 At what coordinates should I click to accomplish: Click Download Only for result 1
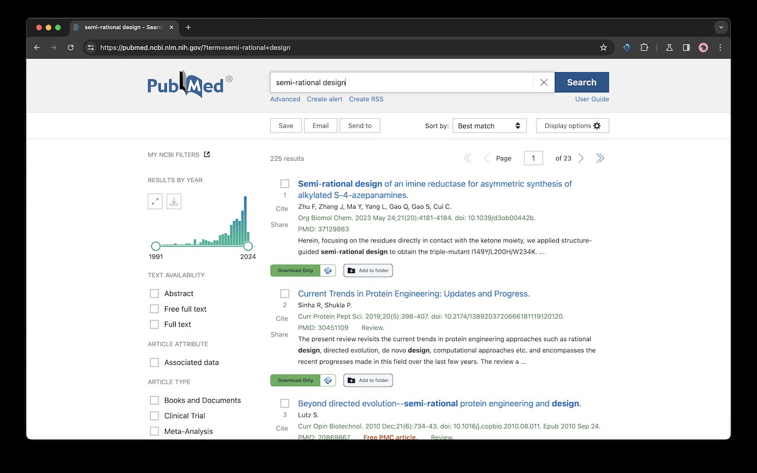coord(295,270)
